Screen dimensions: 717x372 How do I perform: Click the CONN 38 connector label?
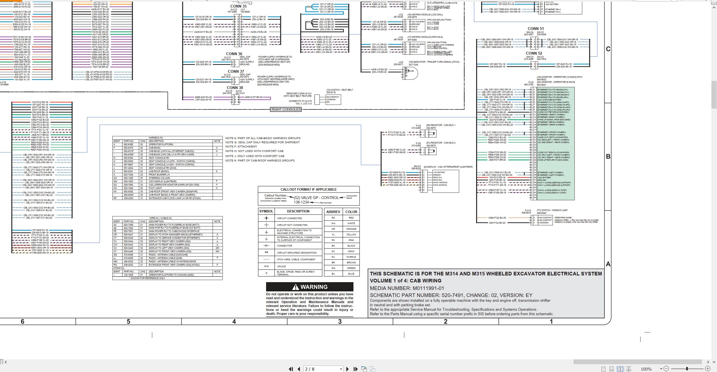click(x=235, y=88)
